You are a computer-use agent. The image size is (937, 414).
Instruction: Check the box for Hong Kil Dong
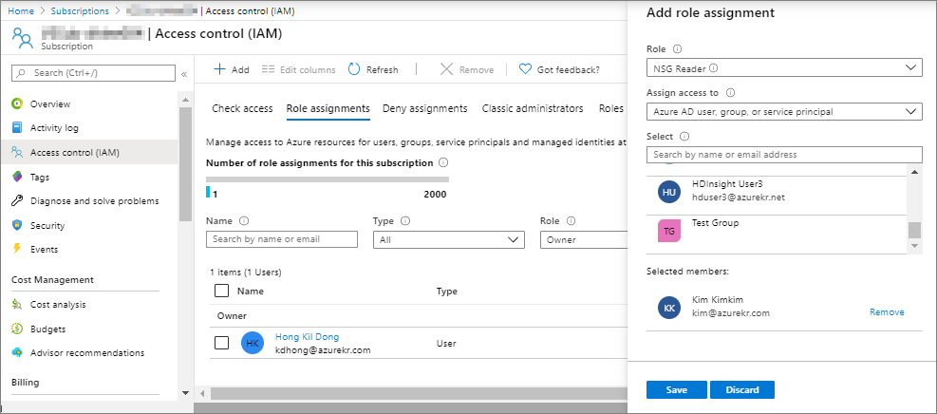coord(221,343)
